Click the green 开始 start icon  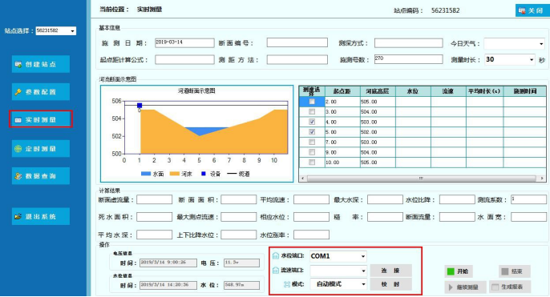point(451,271)
